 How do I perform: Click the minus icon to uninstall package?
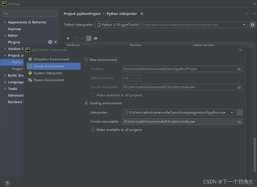75,38
